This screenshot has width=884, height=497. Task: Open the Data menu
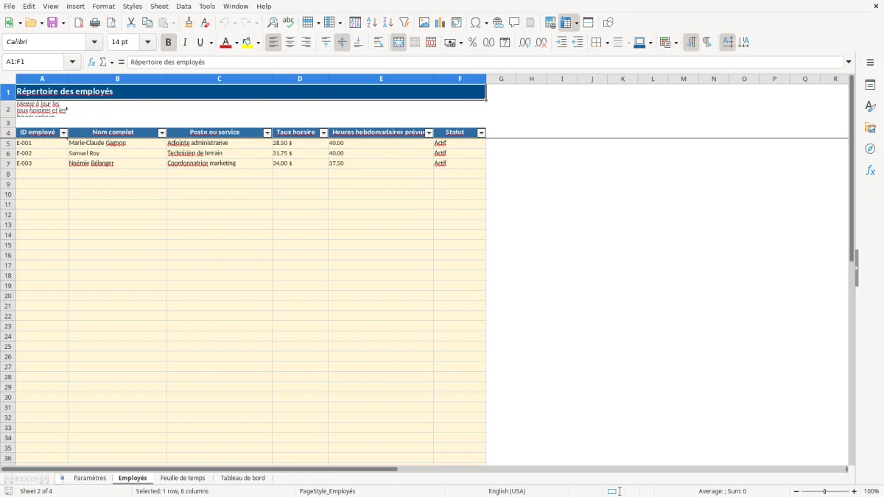183,7
